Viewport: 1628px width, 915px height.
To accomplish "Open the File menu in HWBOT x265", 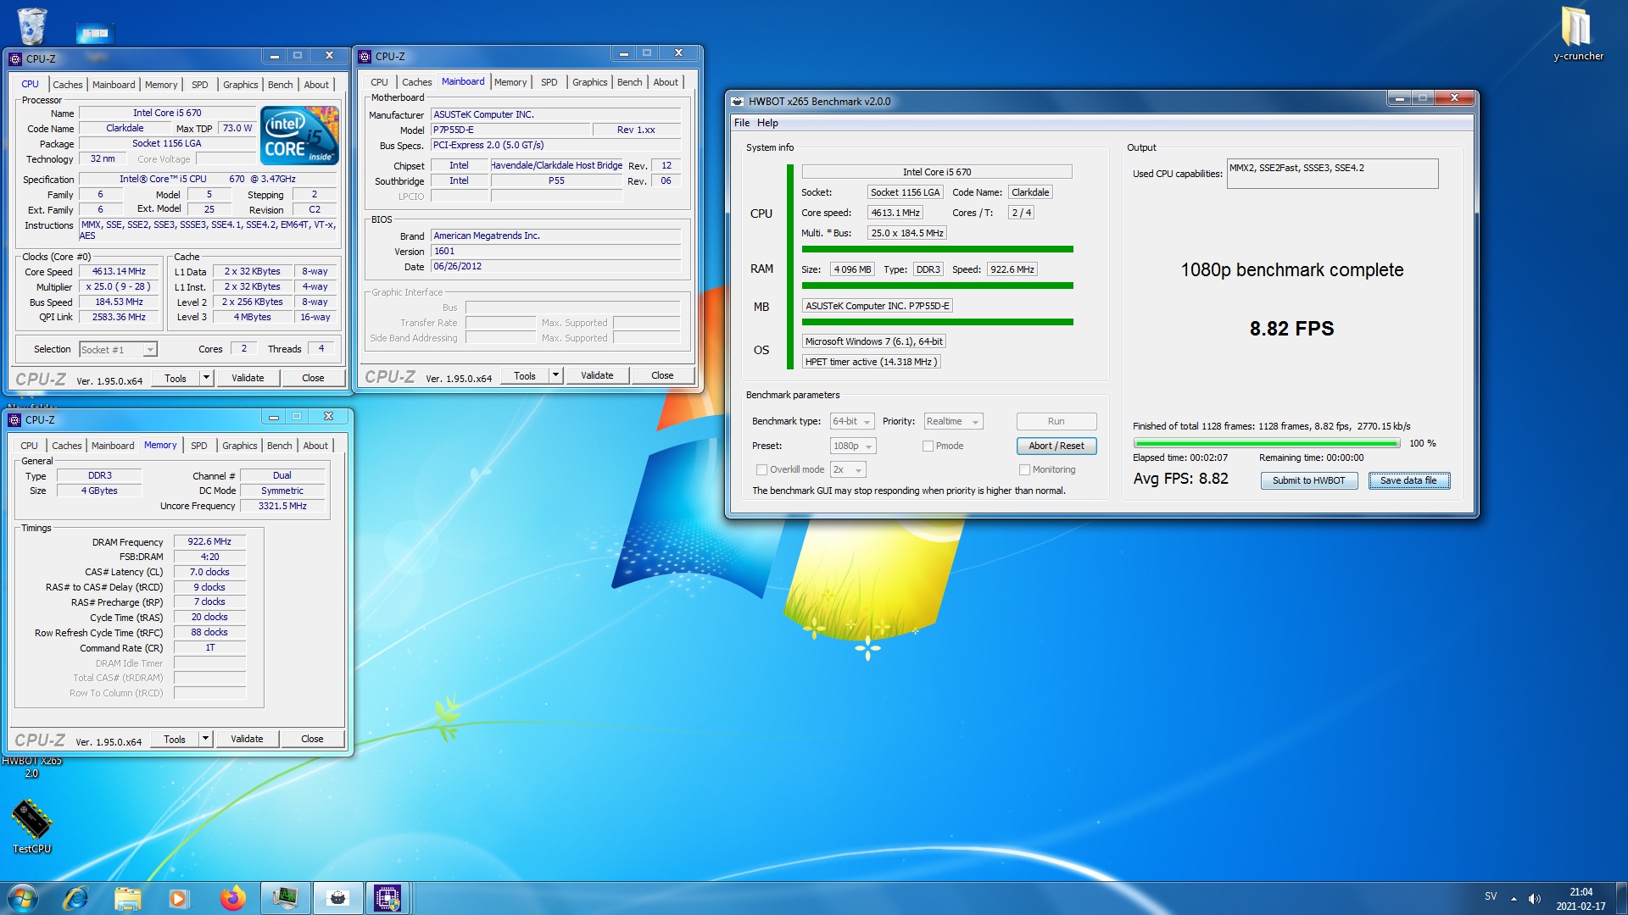I will [x=742, y=123].
